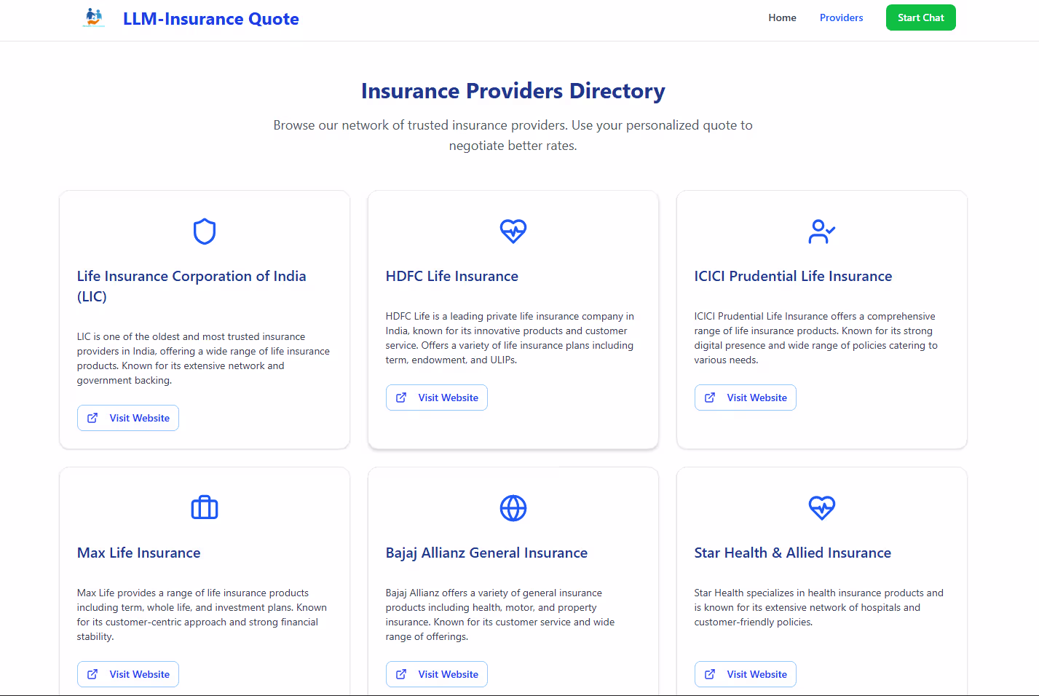Image resolution: width=1039 pixels, height=696 pixels.
Task: Click the external-link icon in LIC's Visit Website button
Action: (92, 417)
